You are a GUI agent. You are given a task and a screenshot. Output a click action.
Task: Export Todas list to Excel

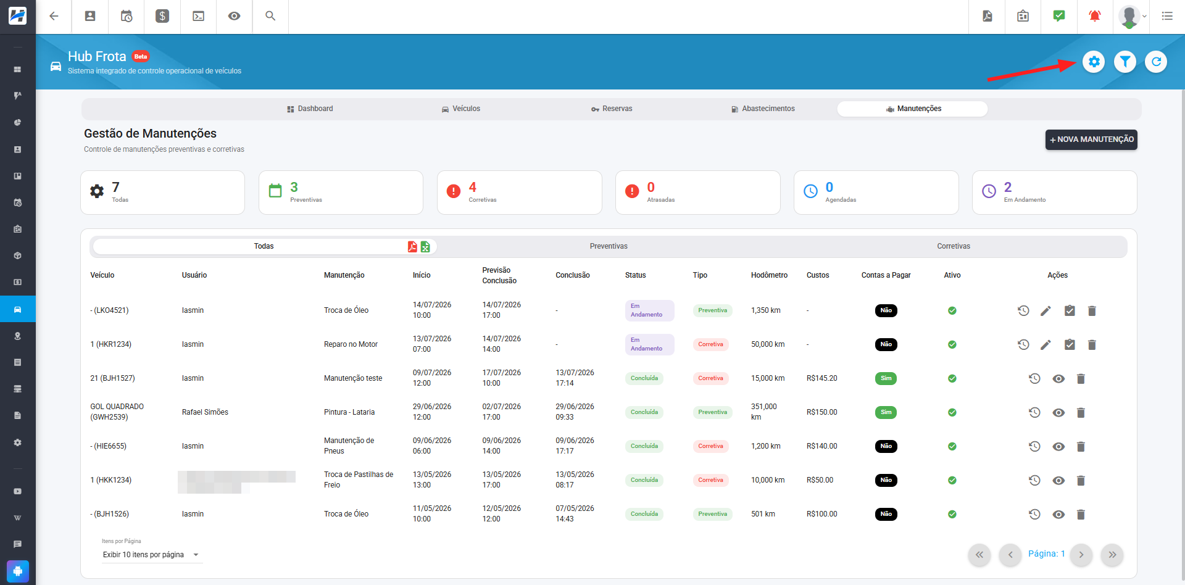click(x=425, y=246)
